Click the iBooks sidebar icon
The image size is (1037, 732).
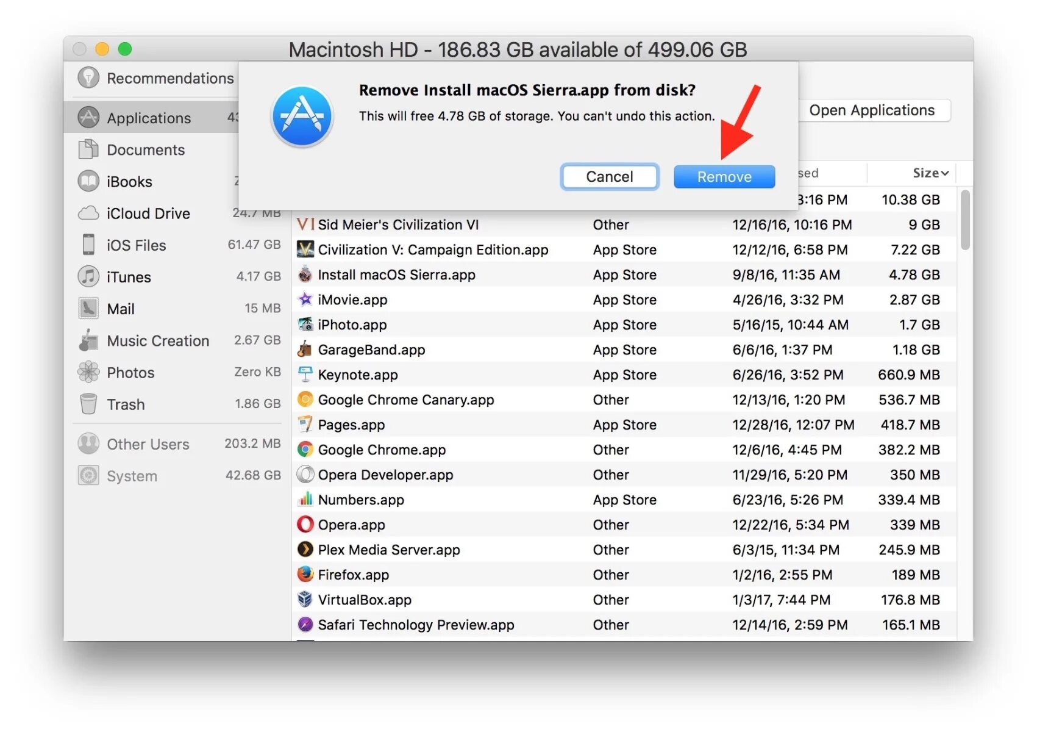[x=88, y=181]
